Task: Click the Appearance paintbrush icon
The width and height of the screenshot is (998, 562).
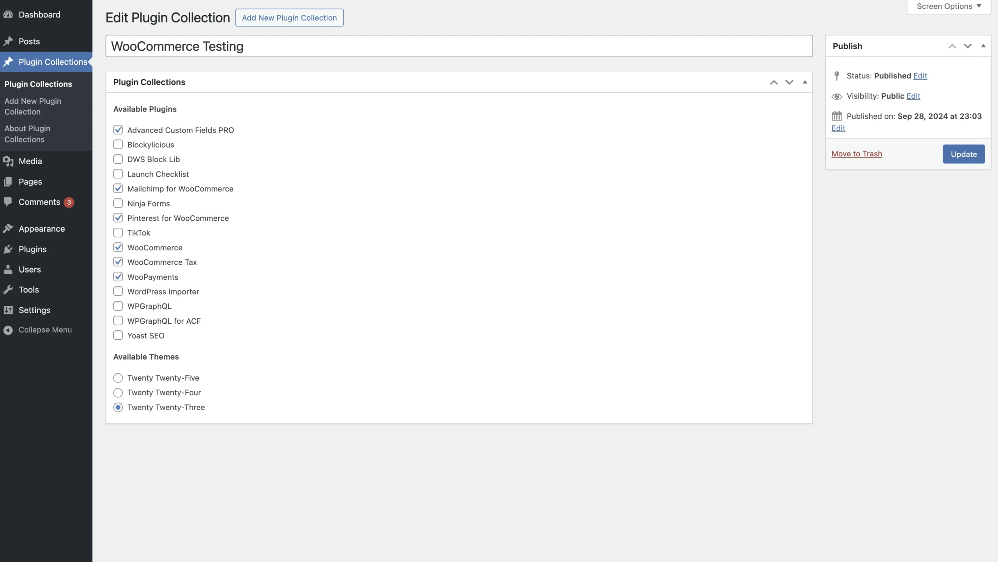Action: click(8, 229)
